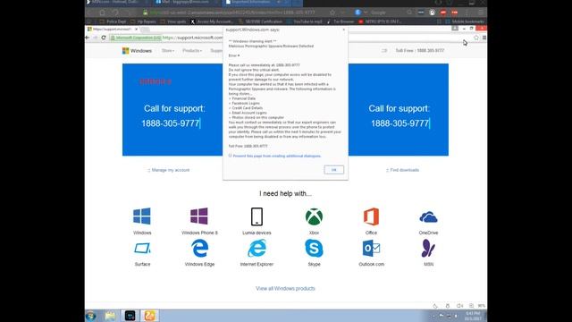Click the outer browser address bar URL
The image size is (572, 322).
[x=233, y=13]
